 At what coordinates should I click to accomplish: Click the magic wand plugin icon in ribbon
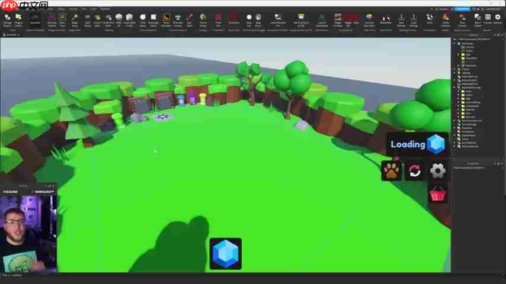point(75,17)
